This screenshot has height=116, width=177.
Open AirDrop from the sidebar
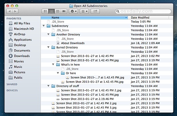(19, 34)
